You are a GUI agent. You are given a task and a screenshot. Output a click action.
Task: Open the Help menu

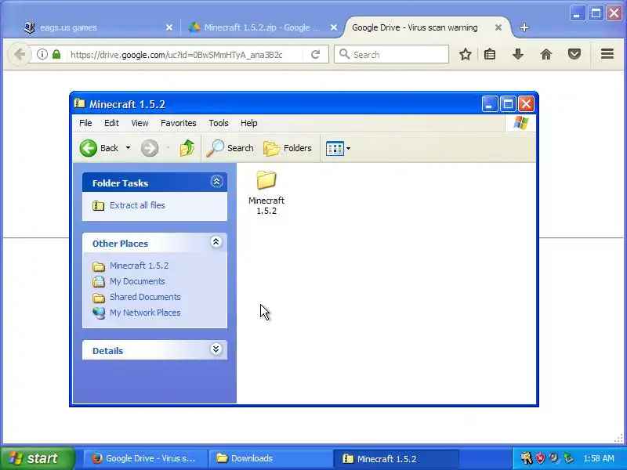[x=248, y=123]
